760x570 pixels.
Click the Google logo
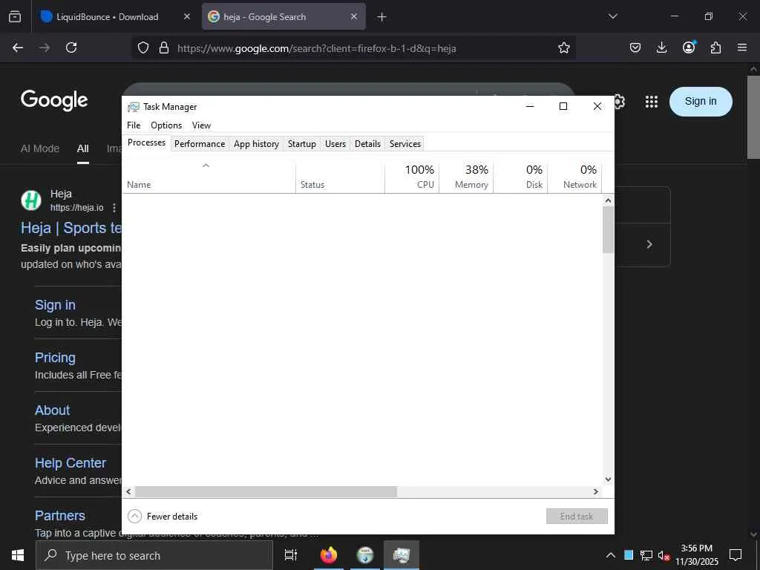pyautogui.click(x=54, y=100)
